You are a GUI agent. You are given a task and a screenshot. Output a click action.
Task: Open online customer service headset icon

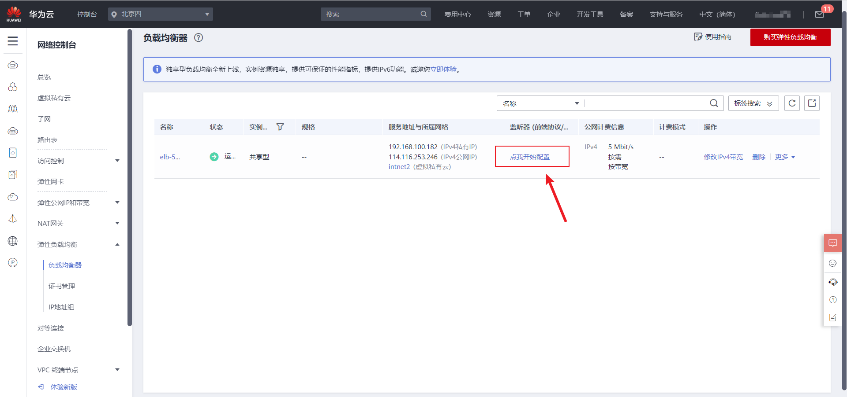click(x=833, y=282)
